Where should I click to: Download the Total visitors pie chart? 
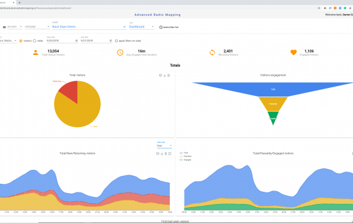pyautogui.click(x=165, y=75)
